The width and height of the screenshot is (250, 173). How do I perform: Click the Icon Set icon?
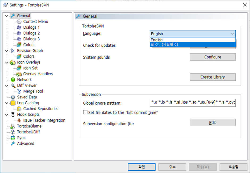pyautogui.click(x=19, y=68)
